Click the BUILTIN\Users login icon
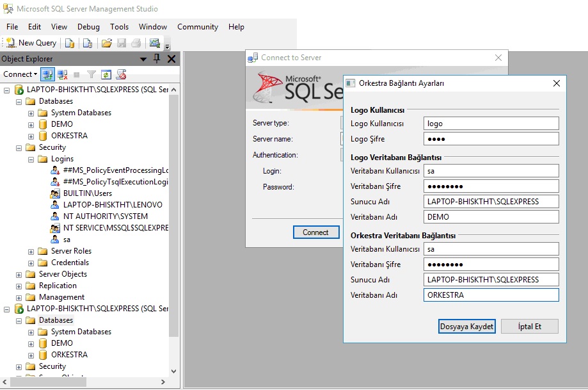The width and height of the screenshot is (588, 390). pyautogui.click(x=55, y=193)
